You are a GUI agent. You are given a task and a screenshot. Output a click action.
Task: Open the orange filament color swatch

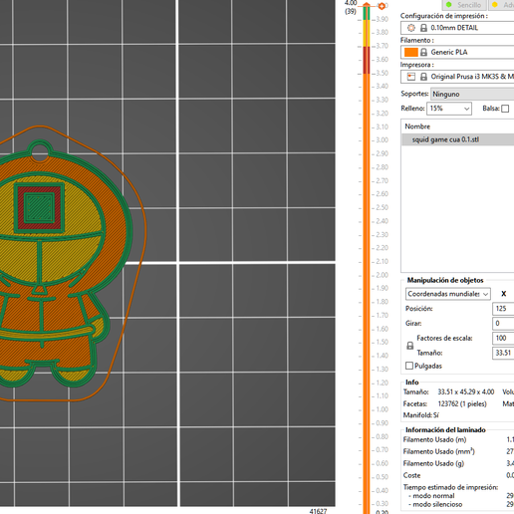point(411,52)
